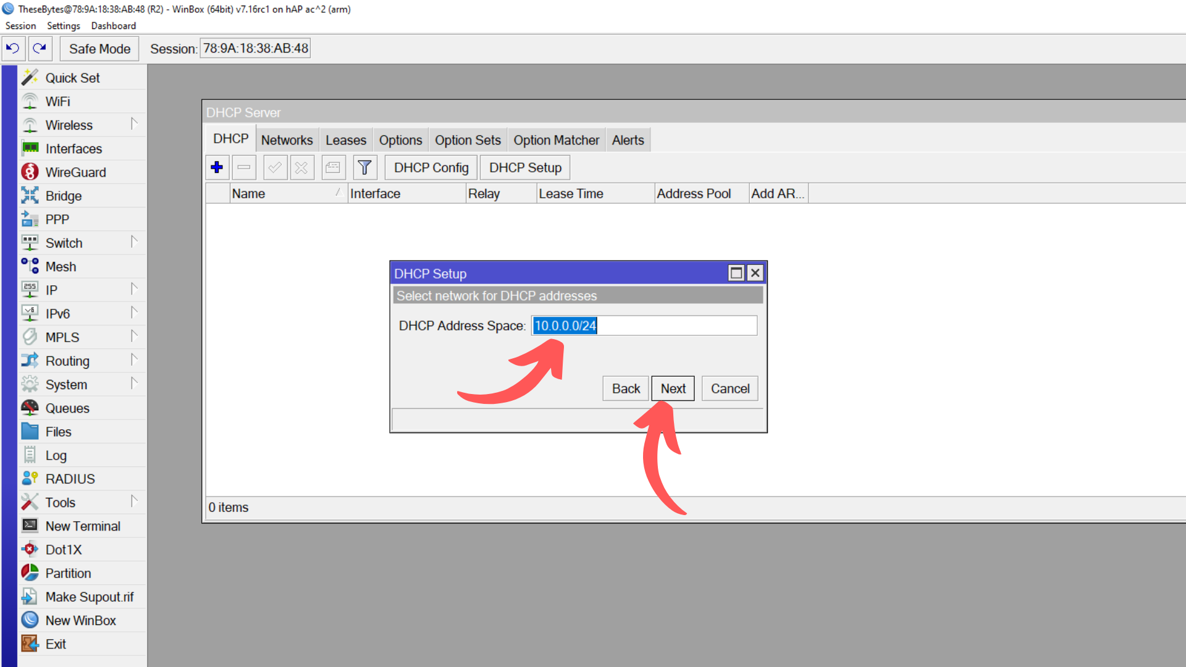
Task: Open the filter funnel icon
Action: click(364, 167)
